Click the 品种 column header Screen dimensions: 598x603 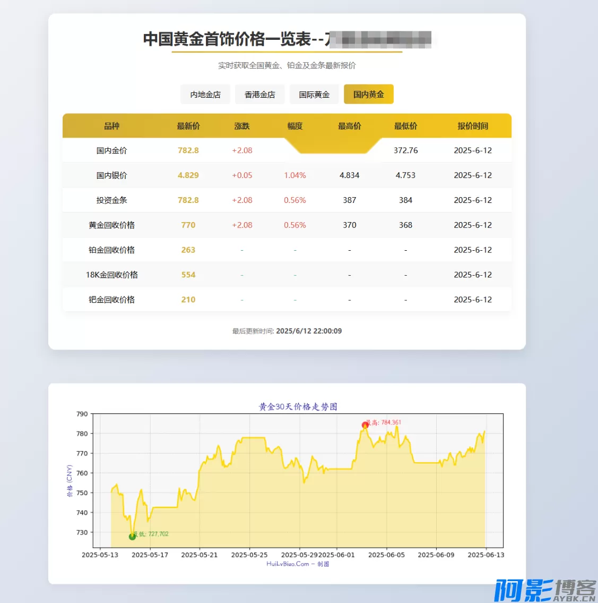(x=111, y=126)
